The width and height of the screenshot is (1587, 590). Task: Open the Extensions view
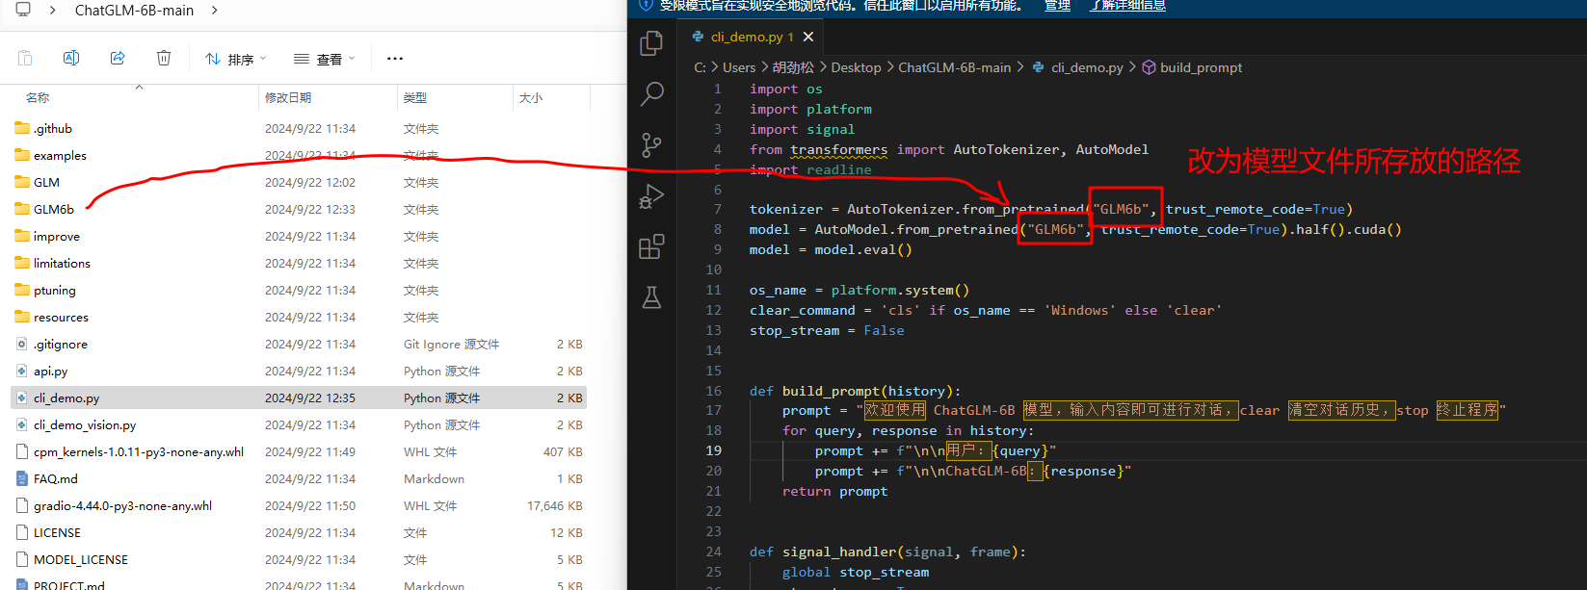[651, 246]
